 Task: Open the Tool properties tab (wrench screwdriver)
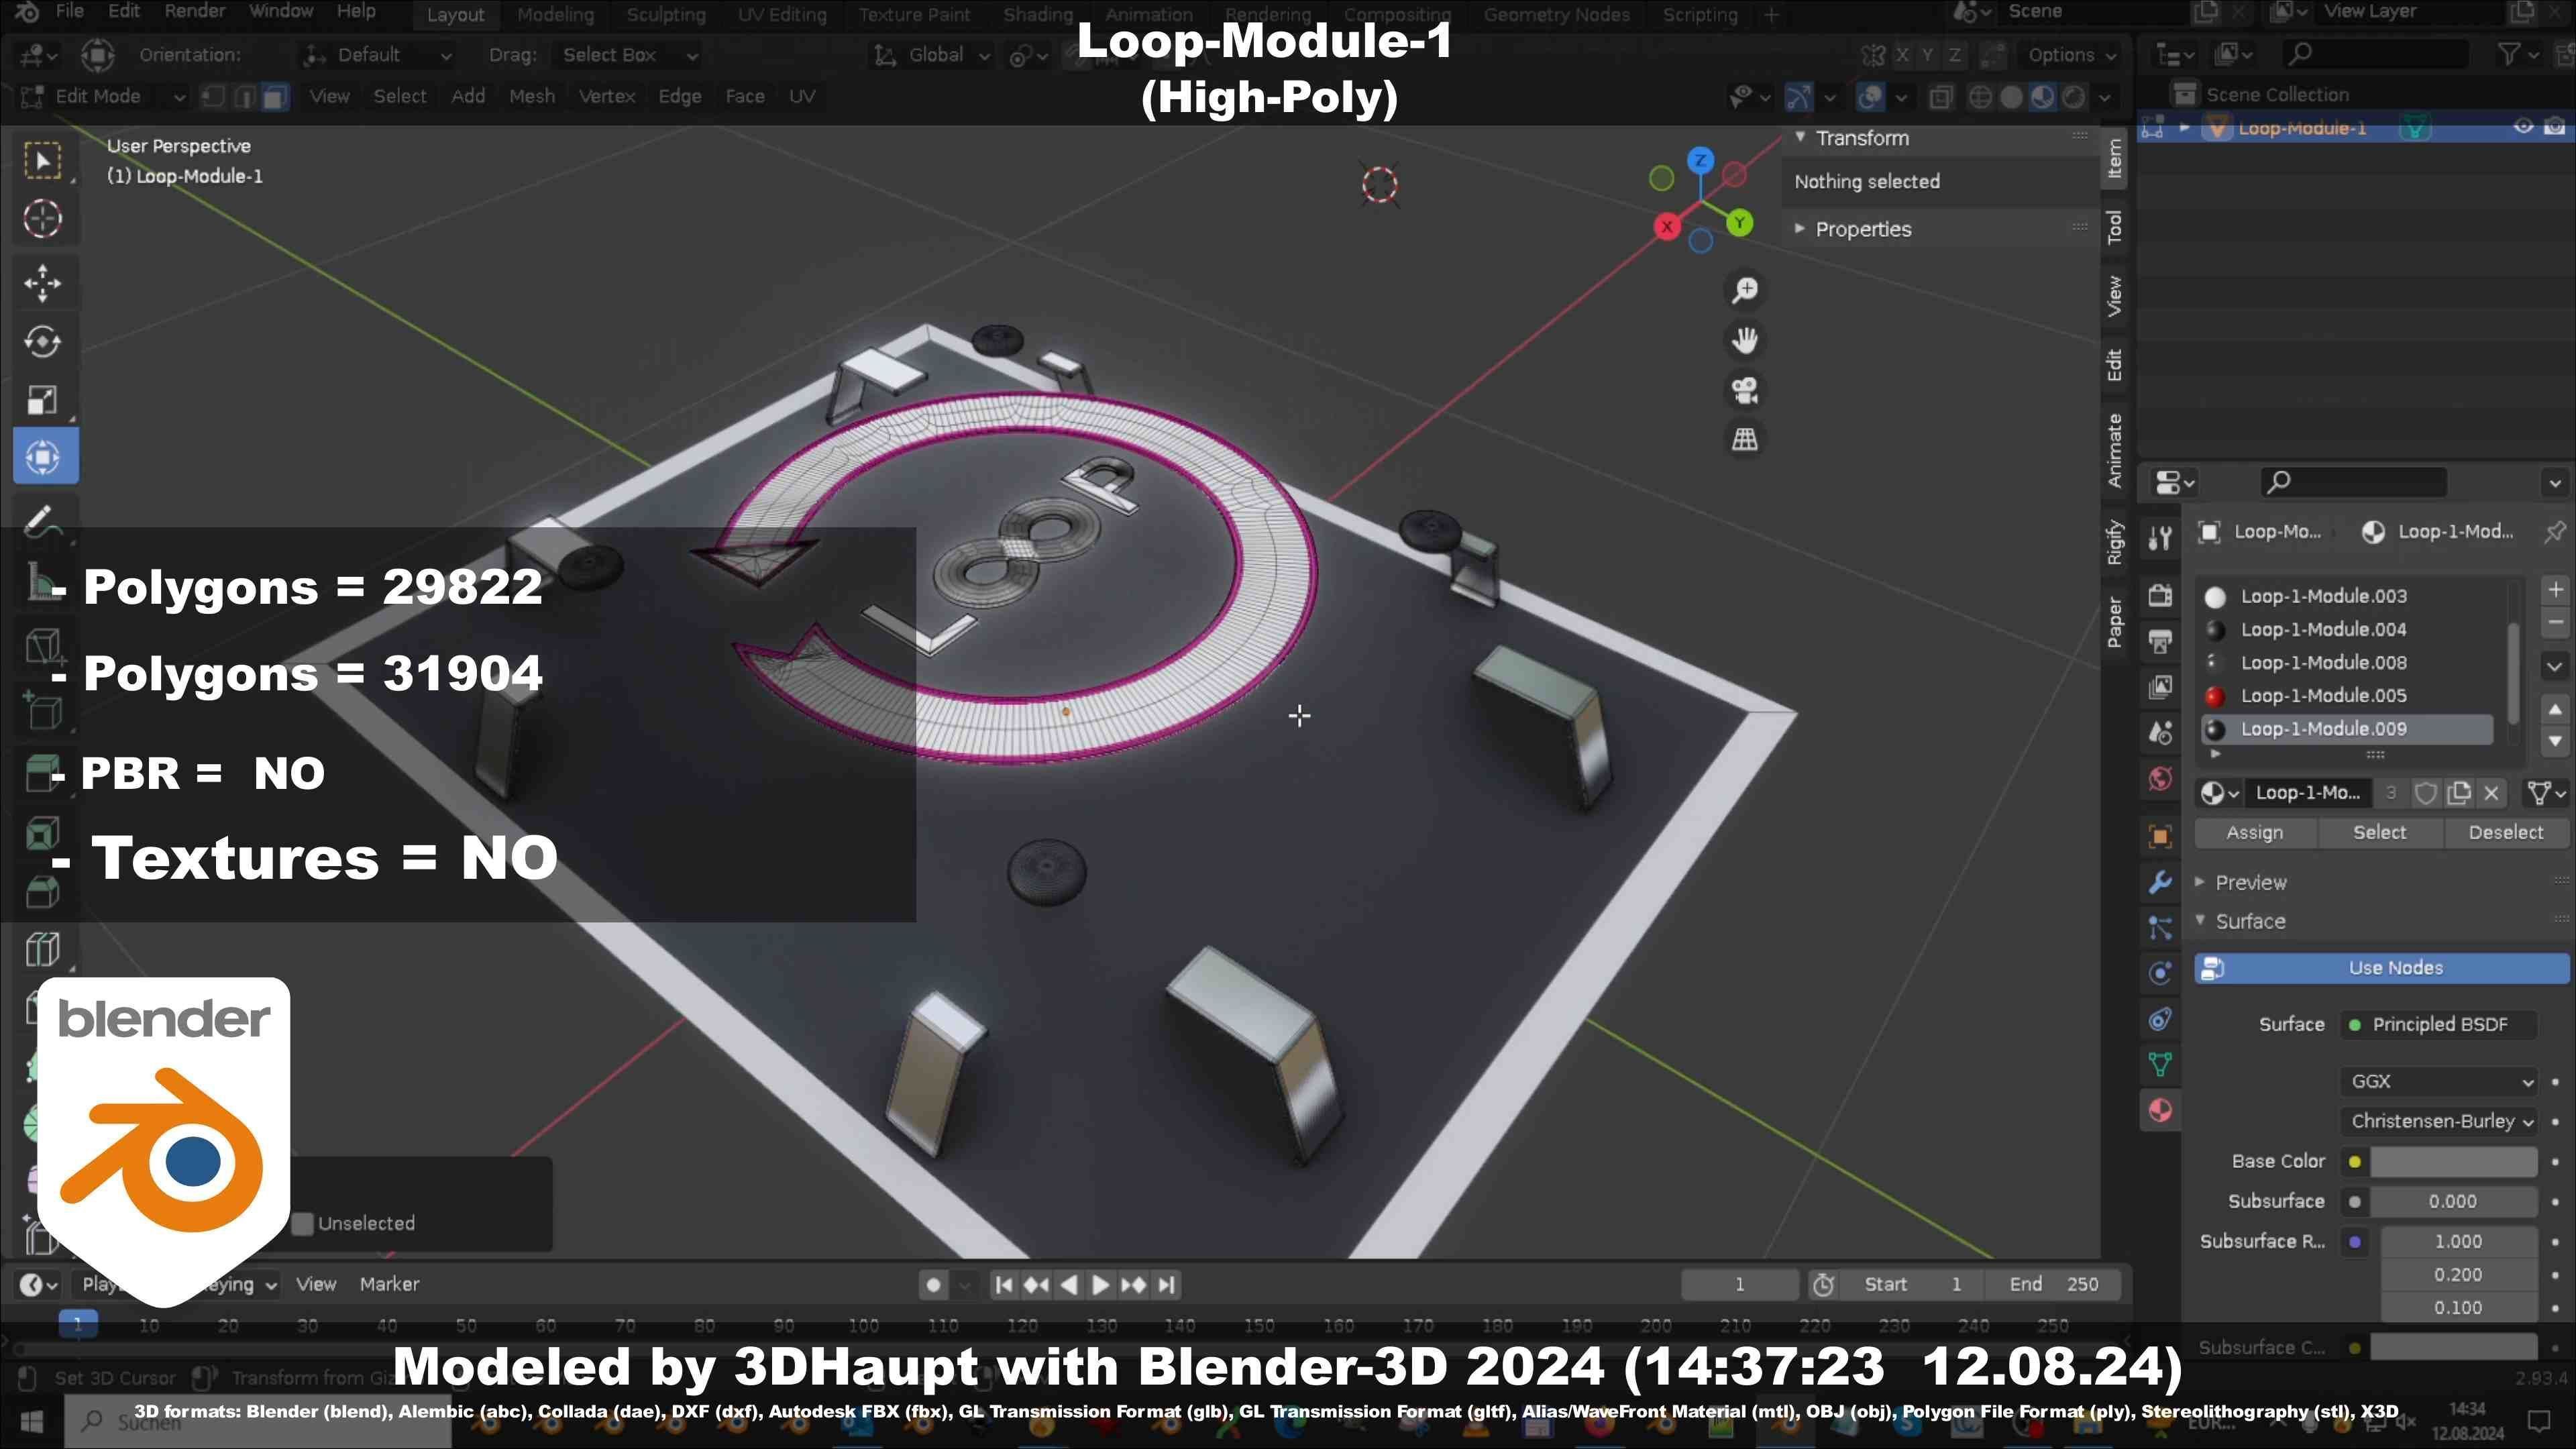[x=2160, y=539]
